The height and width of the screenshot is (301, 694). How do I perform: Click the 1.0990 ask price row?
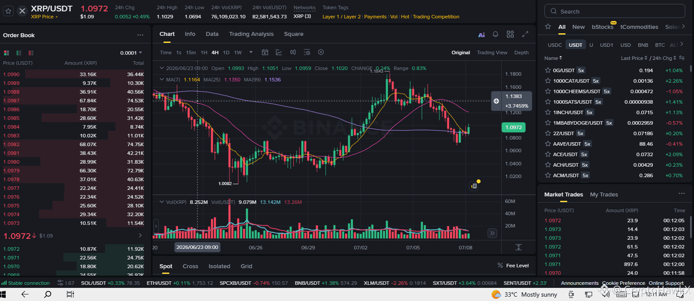pyautogui.click(x=73, y=74)
